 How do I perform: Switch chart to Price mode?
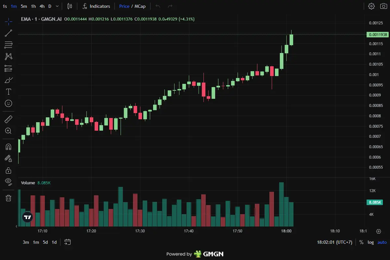(124, 6)
